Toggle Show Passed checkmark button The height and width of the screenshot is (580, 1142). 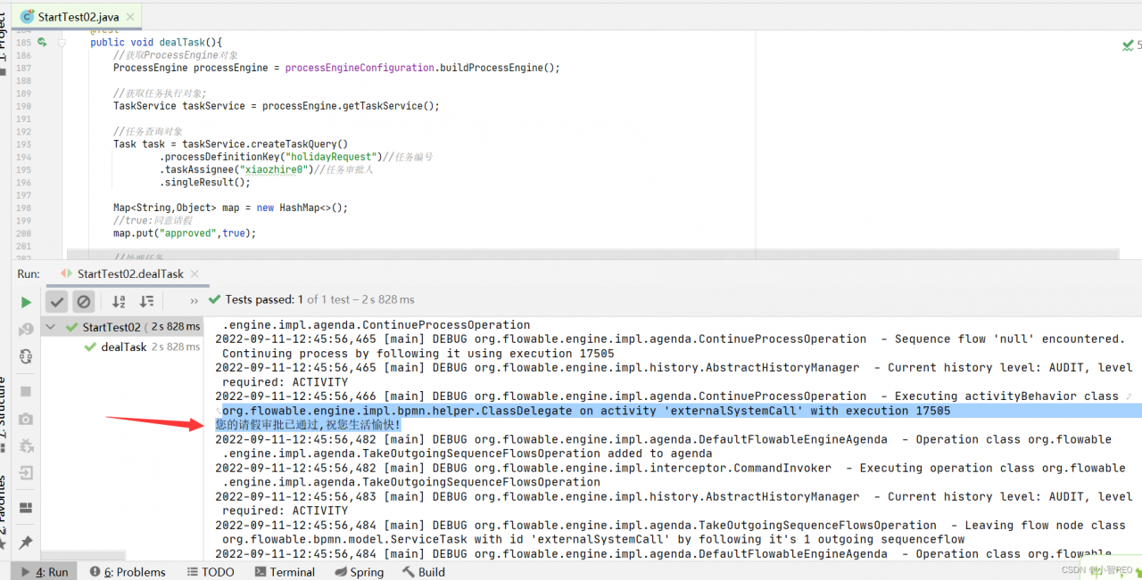[x=57, y=301]
